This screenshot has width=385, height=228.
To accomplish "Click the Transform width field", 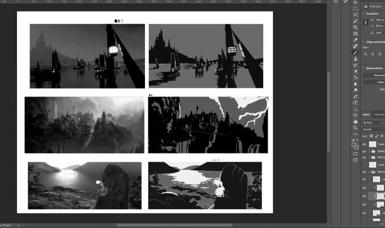I will (x=380, y=20).
